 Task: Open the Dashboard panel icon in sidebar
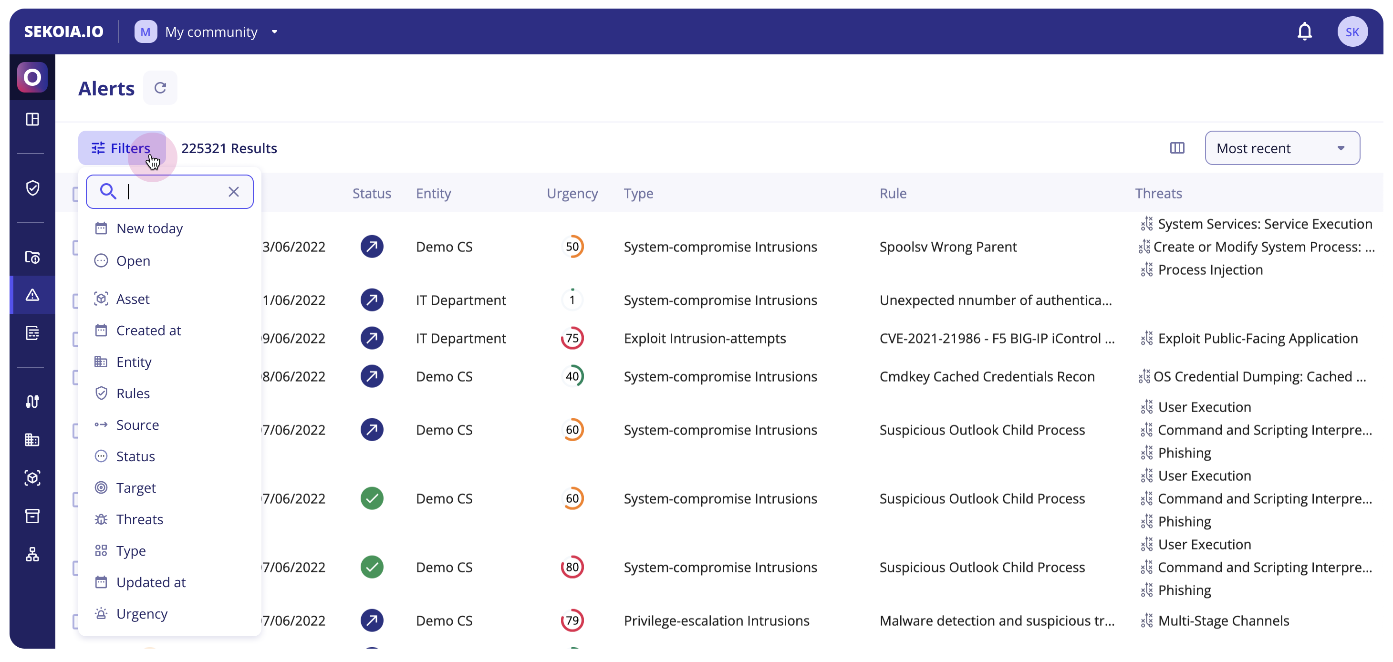(x=32, y=119)
